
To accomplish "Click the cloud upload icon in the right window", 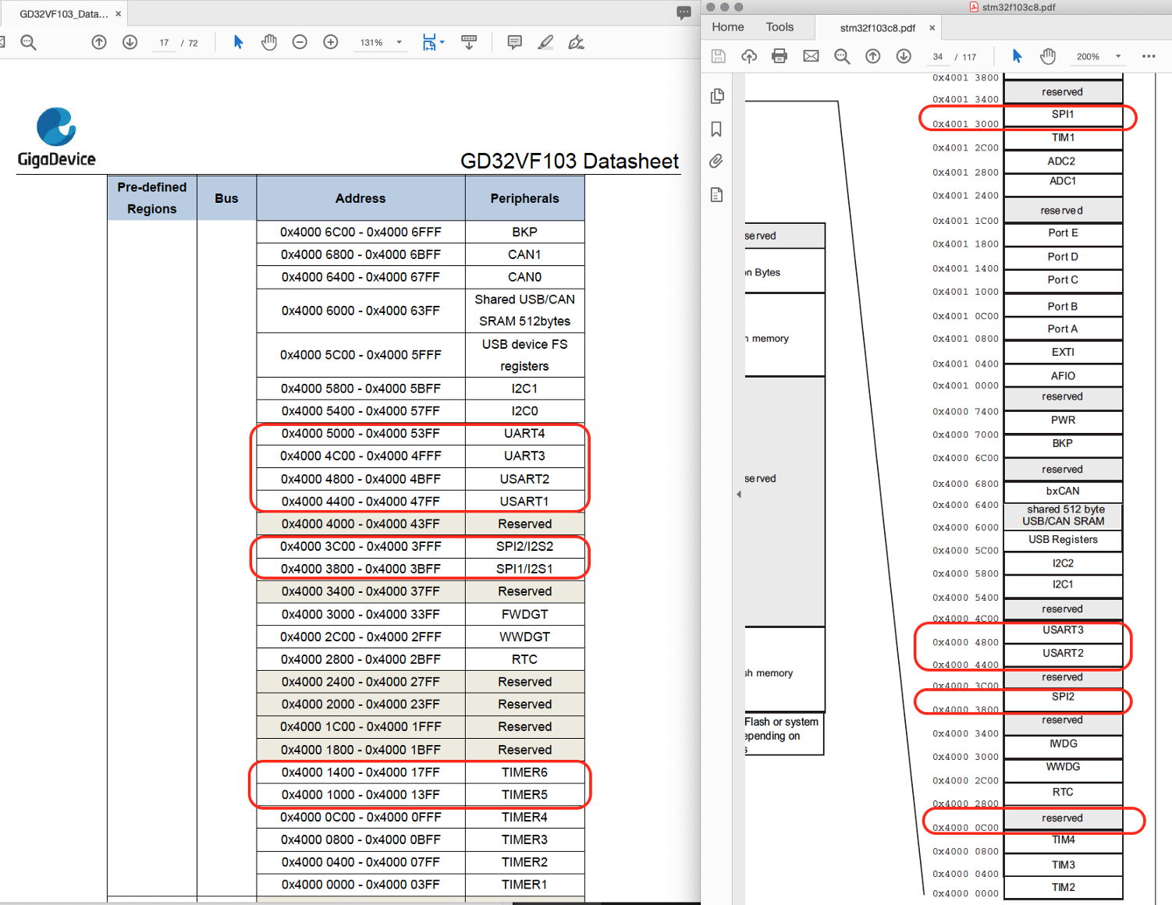I will pyautogui.click(x=748, y=56).
